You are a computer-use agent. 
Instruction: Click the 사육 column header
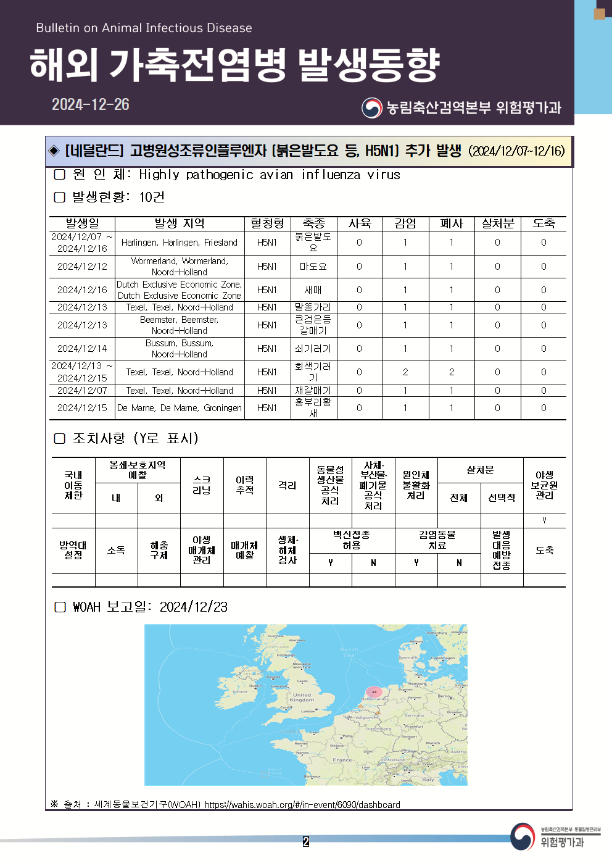click(360, 223)
